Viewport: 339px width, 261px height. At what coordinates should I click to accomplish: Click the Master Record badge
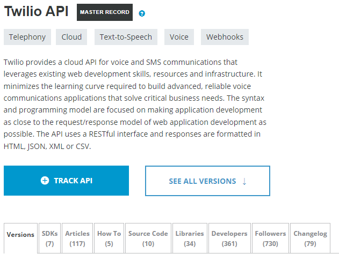(105, 12)
